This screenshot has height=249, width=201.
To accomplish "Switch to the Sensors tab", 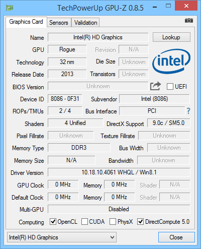I will coord(59,23).
